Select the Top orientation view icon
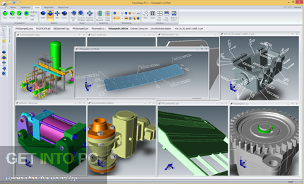Image resolution: width=304 pixels, height=184 pixels. pos(5,14)
